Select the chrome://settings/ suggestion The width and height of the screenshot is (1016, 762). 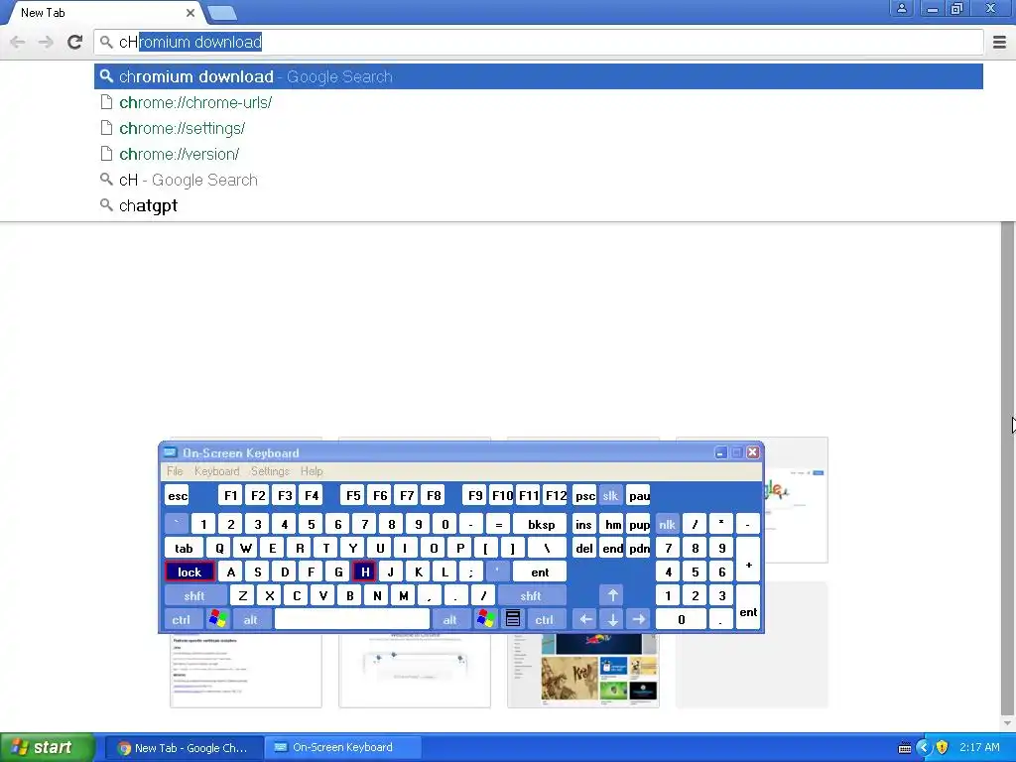539,128
